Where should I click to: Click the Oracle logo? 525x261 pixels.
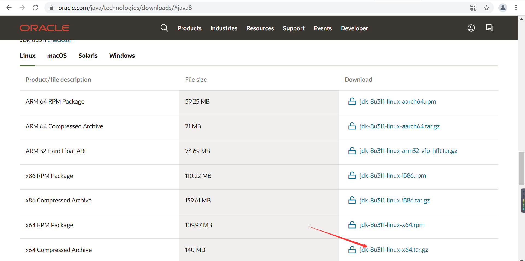click(45, 28)
